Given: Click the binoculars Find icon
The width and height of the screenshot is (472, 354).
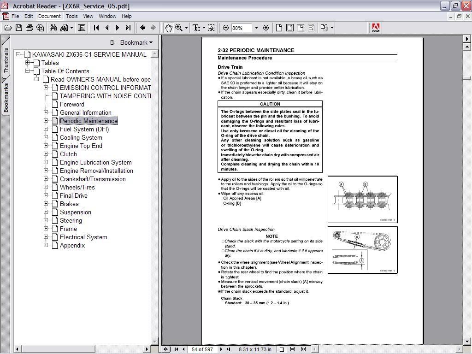Looking at the screenshot, I should pos(53,28).
